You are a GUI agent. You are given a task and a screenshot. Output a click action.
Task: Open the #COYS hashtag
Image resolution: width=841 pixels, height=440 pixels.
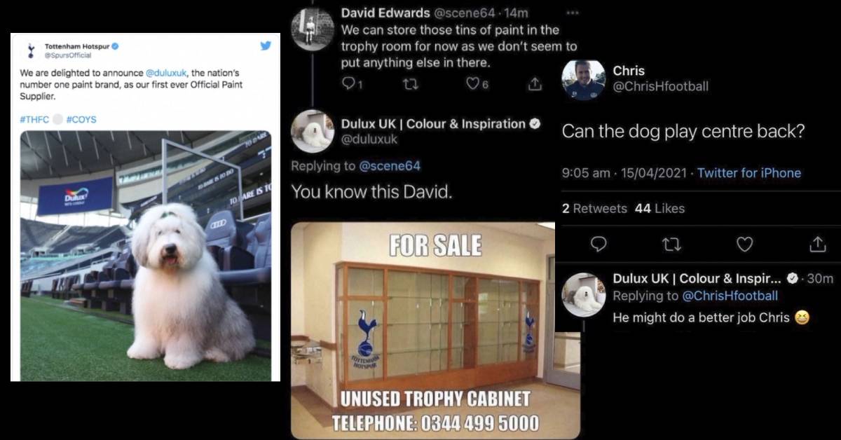point(81,120)
